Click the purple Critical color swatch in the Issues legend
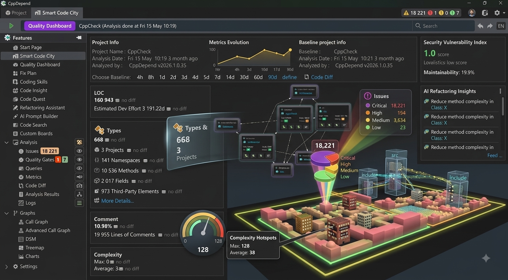508x280 pixels. [368, 106]
